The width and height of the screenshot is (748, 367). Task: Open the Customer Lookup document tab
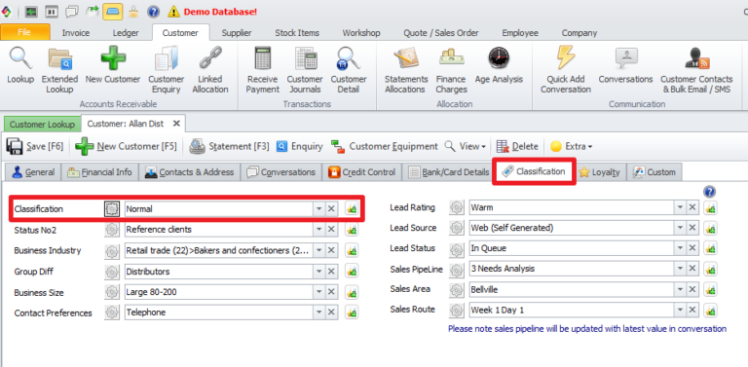[x=43, y=125]
